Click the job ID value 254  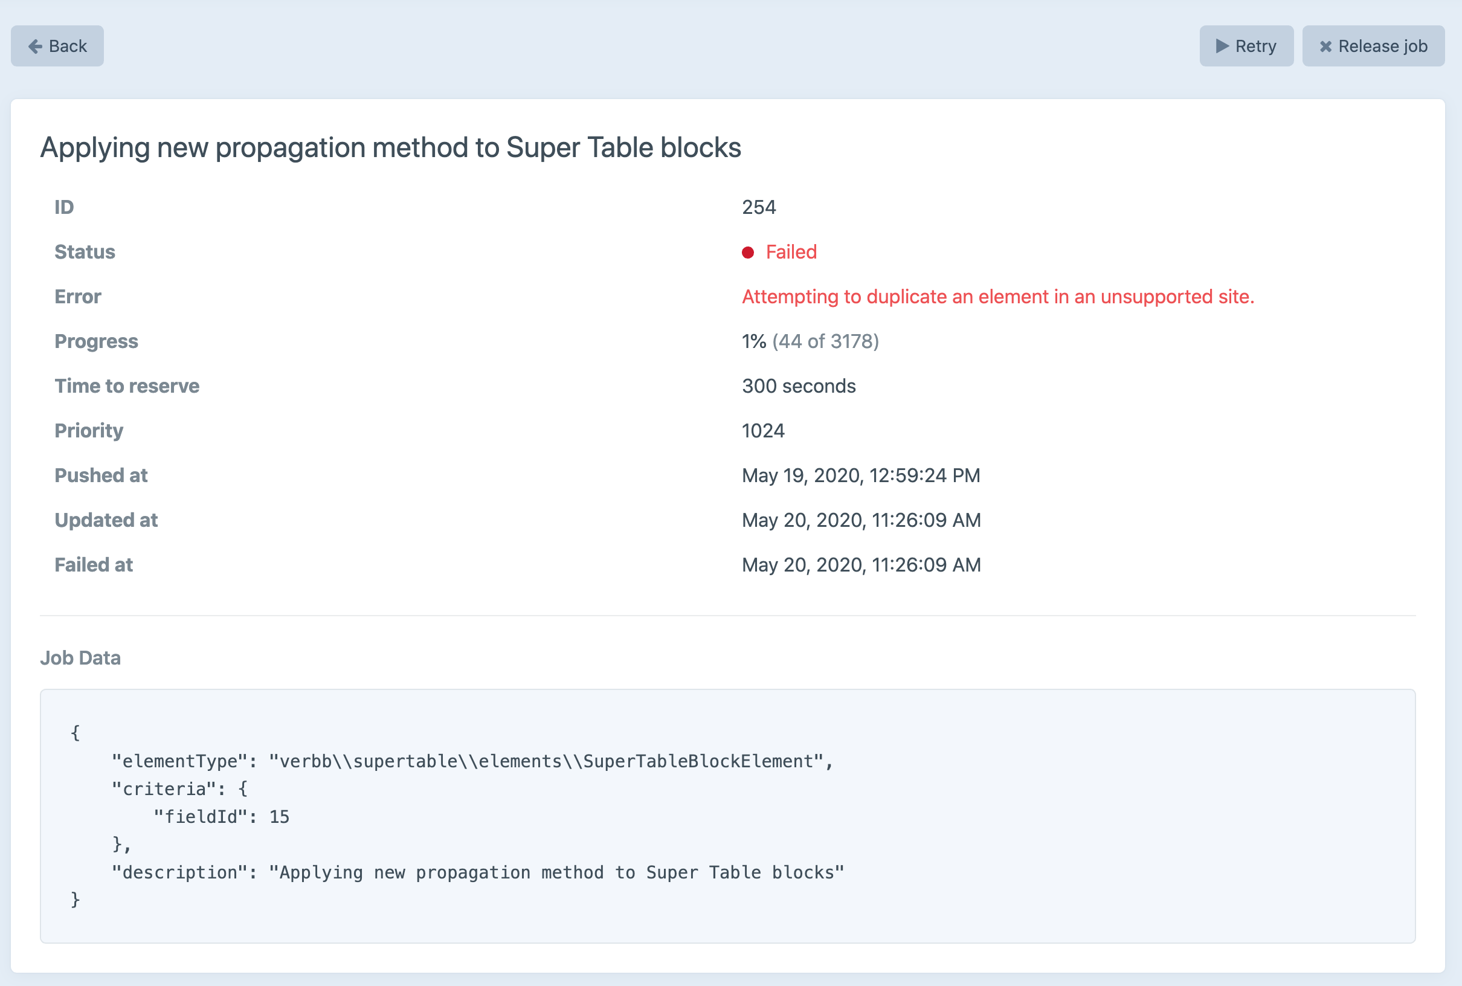click(x=758, y=207)
